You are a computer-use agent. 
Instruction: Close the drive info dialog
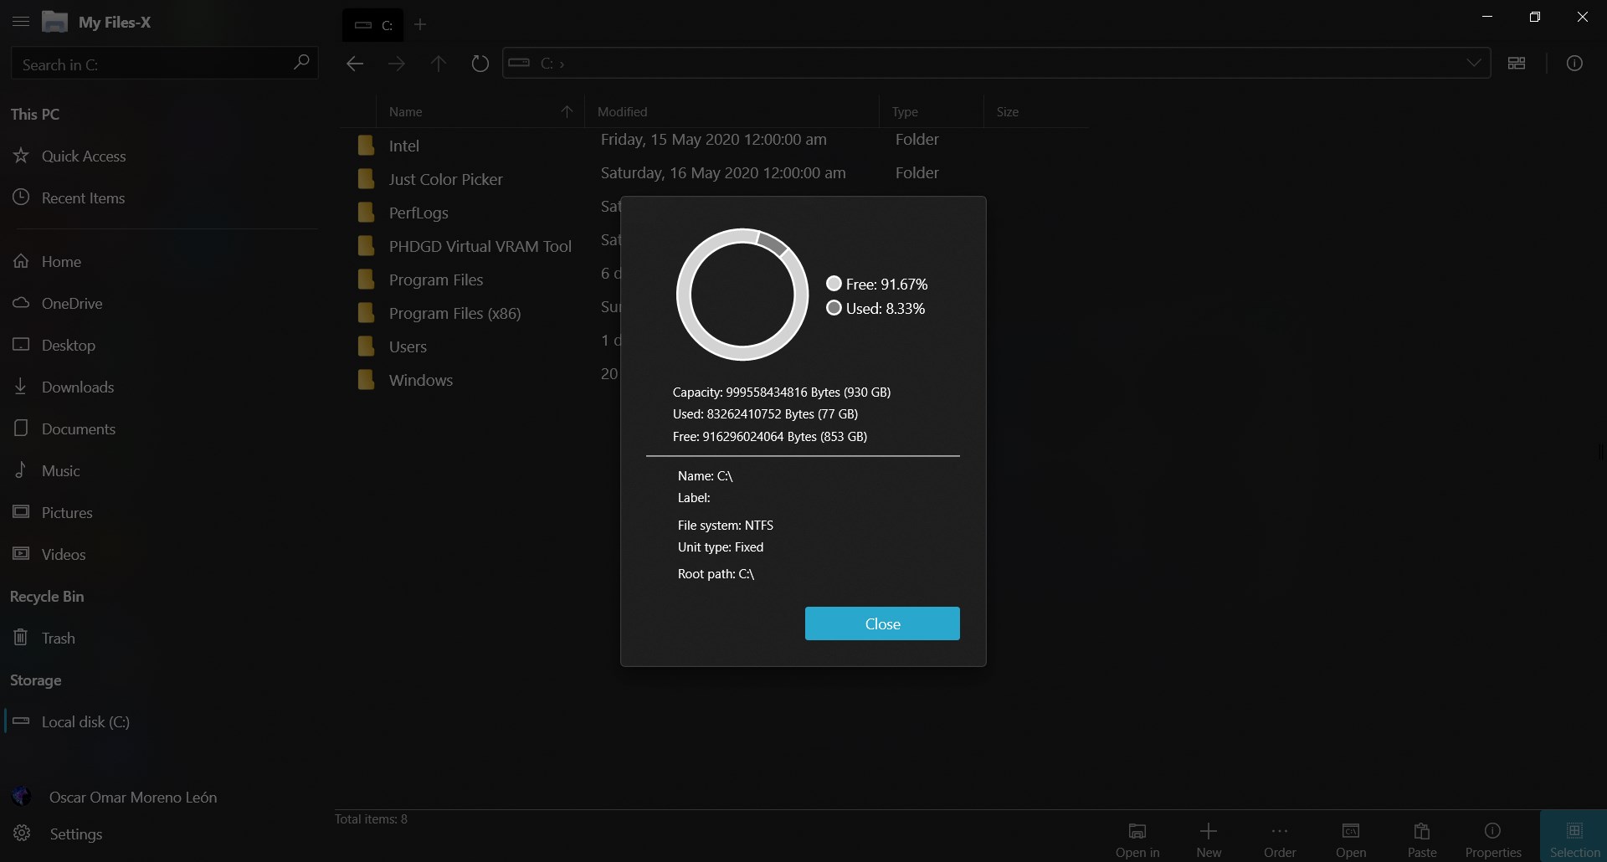882,623
